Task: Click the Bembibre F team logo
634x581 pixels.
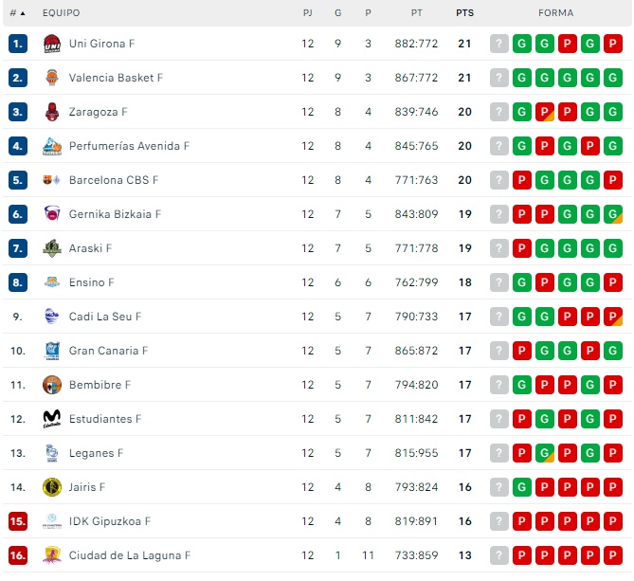Action: [x=52, y=385]
